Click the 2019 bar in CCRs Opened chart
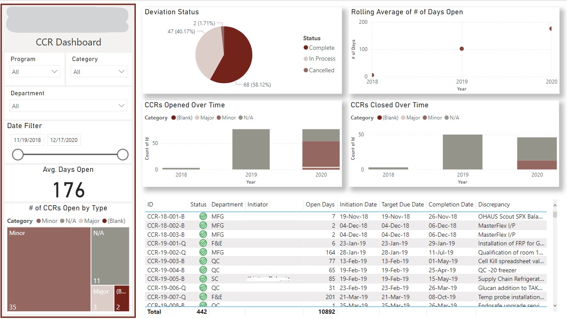This screenshot has height=319, width=567. 251,149
